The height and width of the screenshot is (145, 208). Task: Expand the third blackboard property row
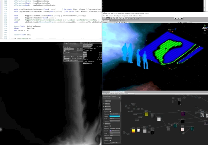(103, 106)
